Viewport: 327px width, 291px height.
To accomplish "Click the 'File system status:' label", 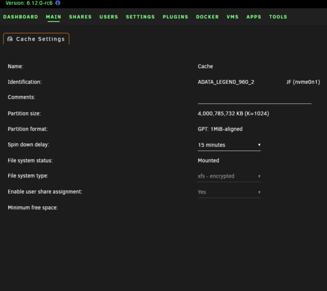I will coord(30,160).
